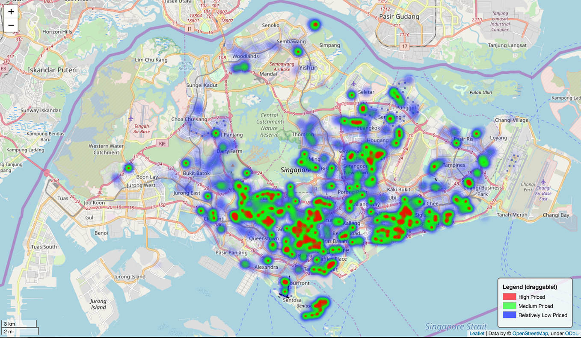Click the 'Pasir Panjang' map label
The image size is (581, 338).
(231, 253)
